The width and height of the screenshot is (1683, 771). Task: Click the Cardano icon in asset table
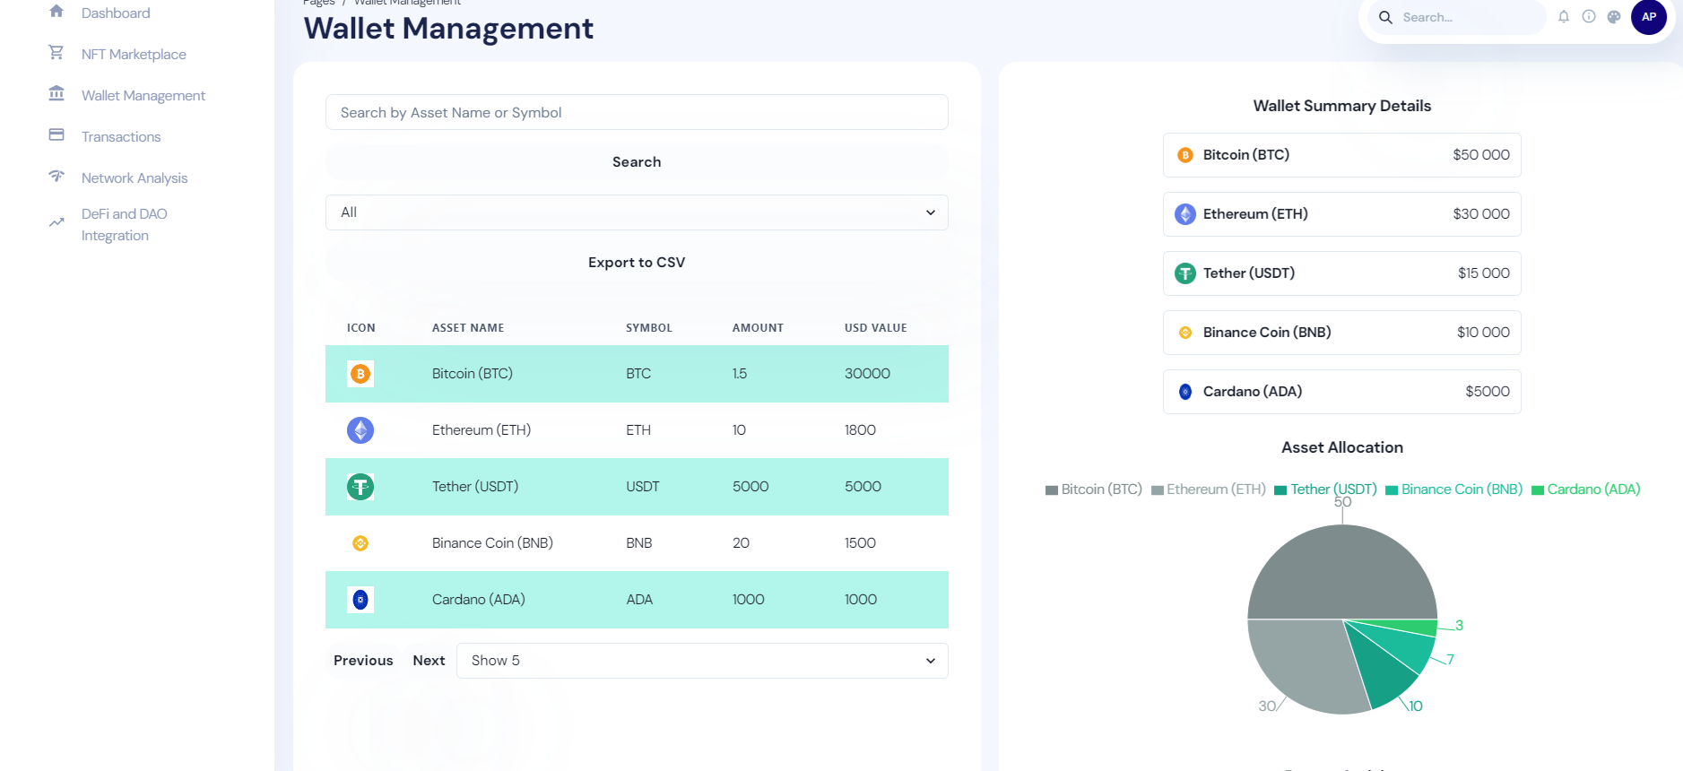[360, 600]
